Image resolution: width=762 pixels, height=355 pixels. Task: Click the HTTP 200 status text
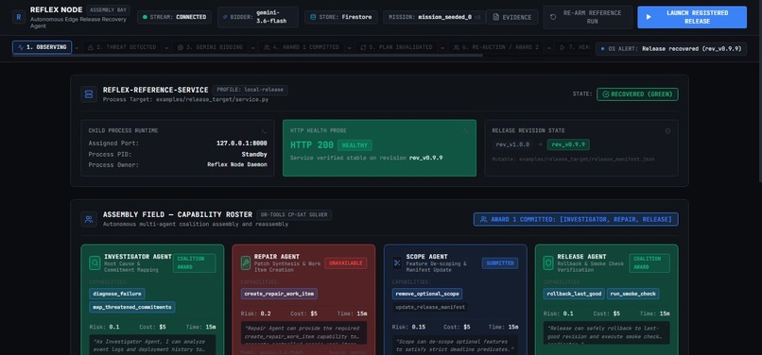[x=311, y=144]
